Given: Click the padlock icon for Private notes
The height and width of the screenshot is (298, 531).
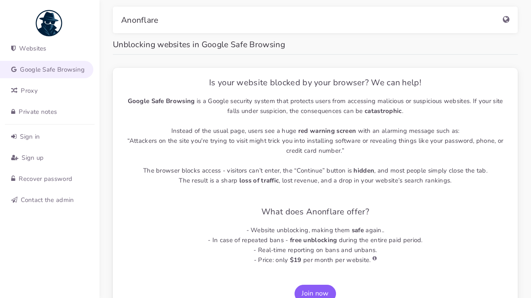Looking at the screenshot, I should click(14, 112).
